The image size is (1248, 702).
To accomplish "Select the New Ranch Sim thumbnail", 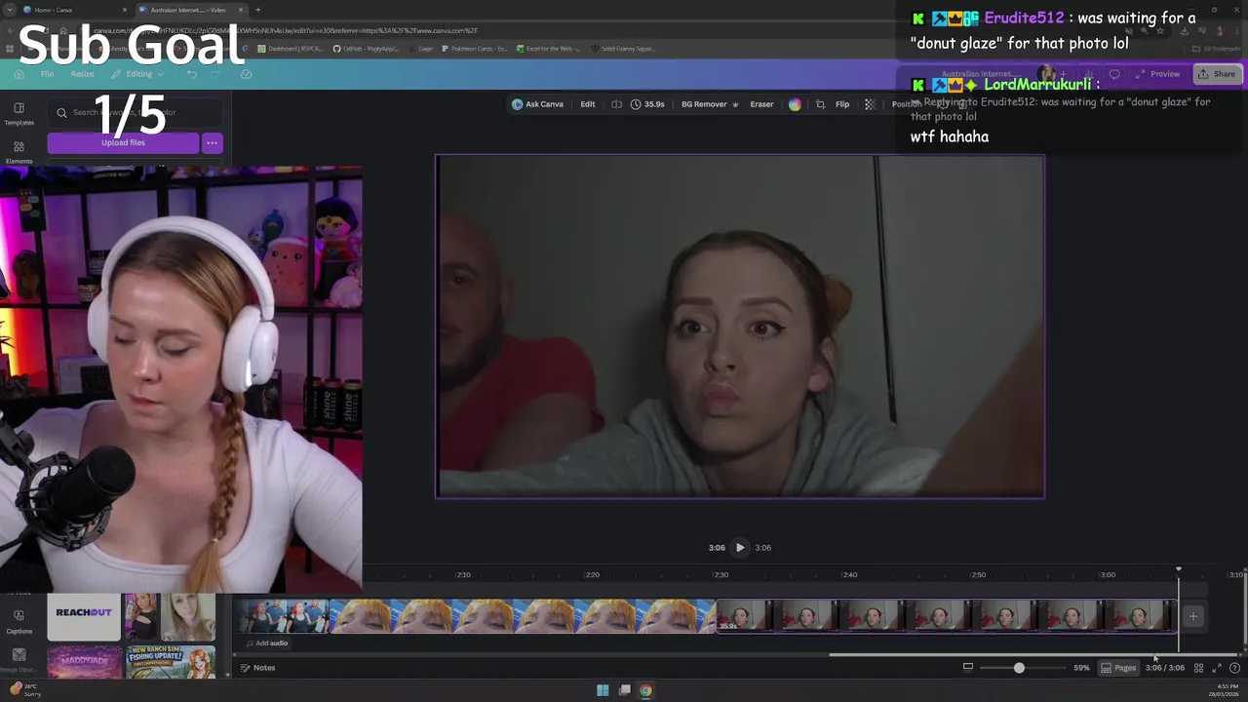I will tap(170, 663).
